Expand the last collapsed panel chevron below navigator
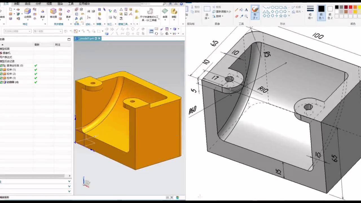The height and width of the screenshot is (203, 361). [69, 191]
